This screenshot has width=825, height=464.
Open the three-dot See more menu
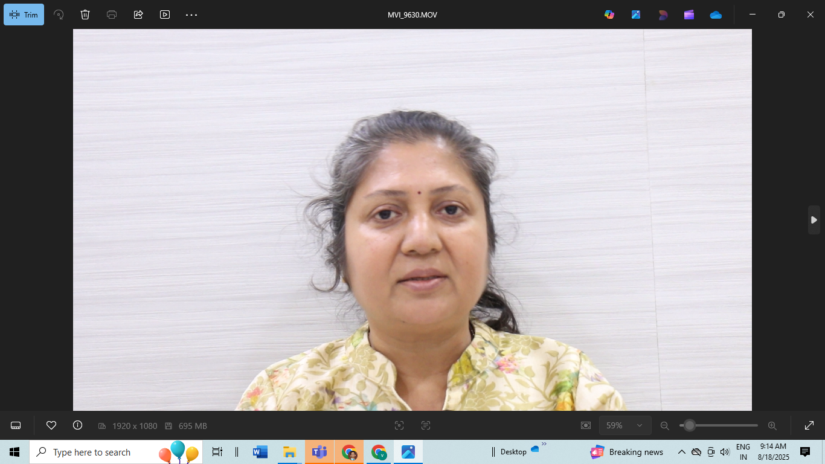coord(191,14)
